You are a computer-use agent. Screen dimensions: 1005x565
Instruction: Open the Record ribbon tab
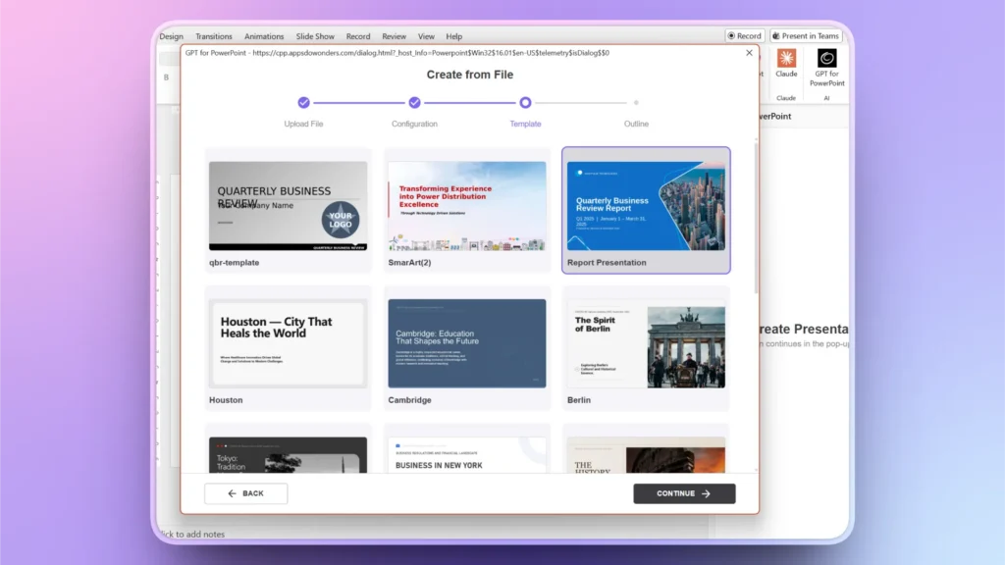pyautogui.click(x=357, y=36)
